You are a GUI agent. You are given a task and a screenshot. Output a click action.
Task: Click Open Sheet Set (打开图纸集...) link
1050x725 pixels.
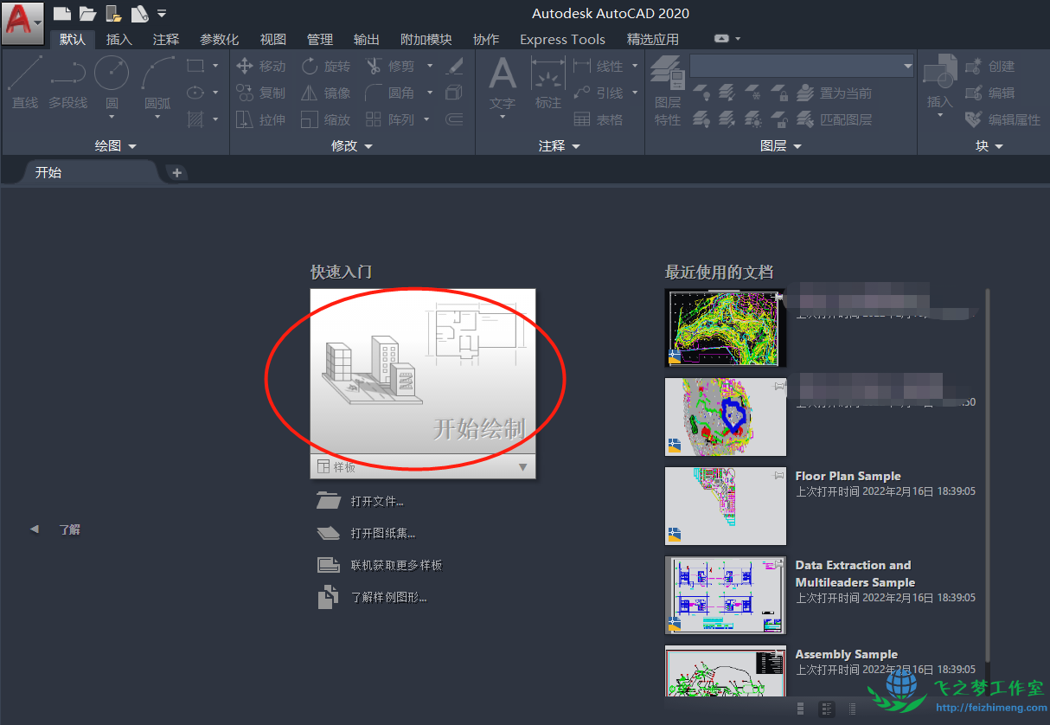point(383,533)
